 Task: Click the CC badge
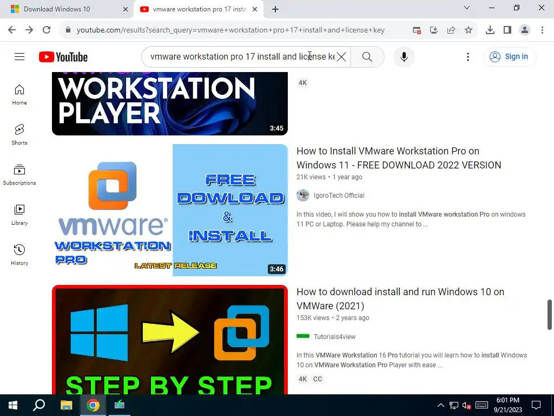(318, 379)
